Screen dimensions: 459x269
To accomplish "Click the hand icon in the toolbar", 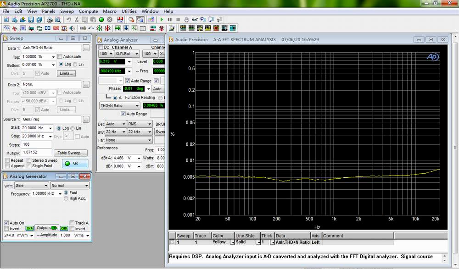I will coord(186,20).
